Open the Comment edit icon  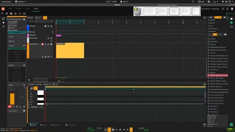pyautogui.click(x=24, y=111)
